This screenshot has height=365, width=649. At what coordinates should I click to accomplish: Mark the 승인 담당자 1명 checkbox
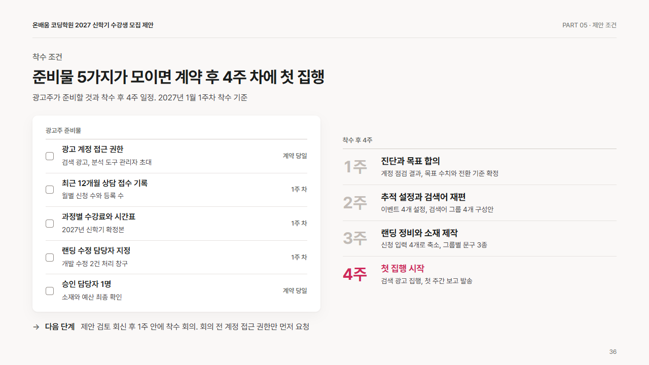click(x=50, y=291)
